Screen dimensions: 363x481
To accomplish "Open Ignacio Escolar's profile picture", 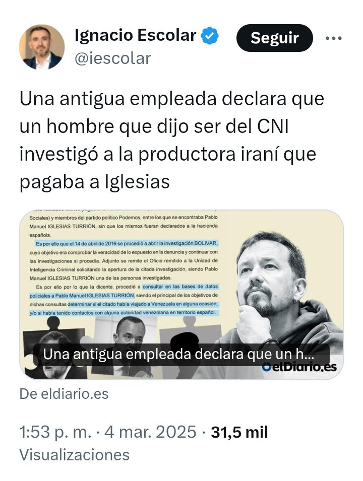I will [x=42, y=47].
